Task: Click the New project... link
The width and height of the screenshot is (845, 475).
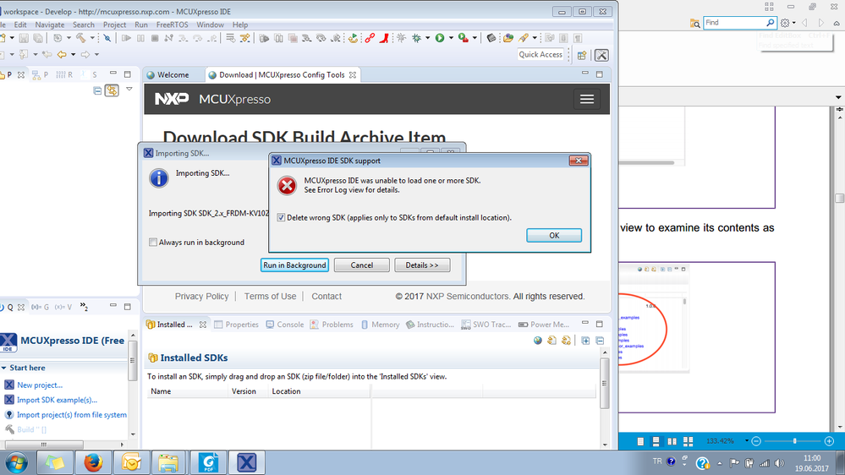Action: (x=40, y=385)
